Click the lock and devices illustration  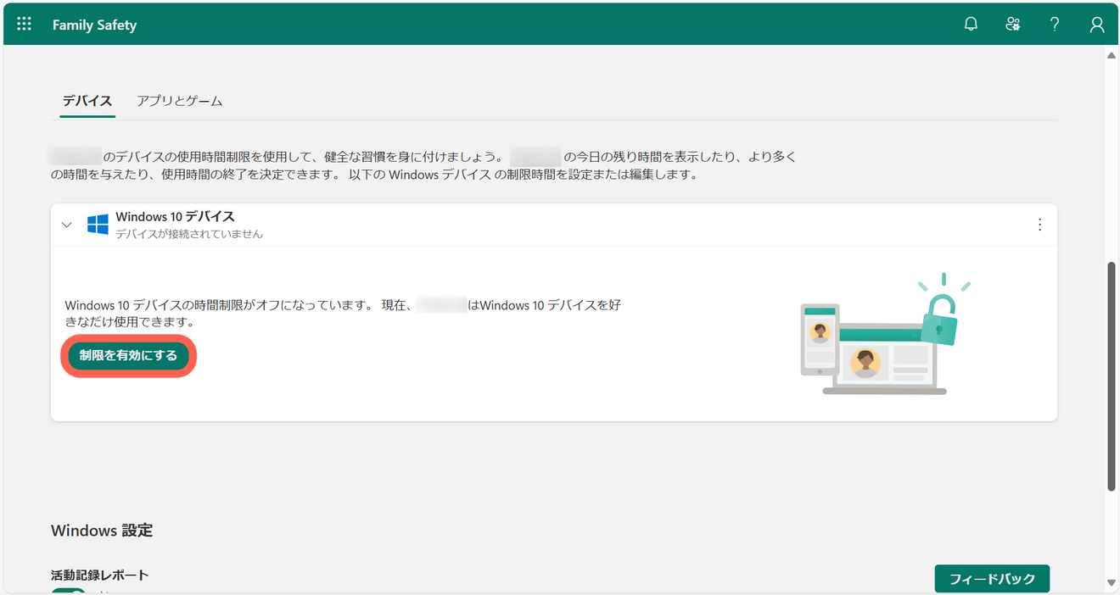tap(886, 334)
